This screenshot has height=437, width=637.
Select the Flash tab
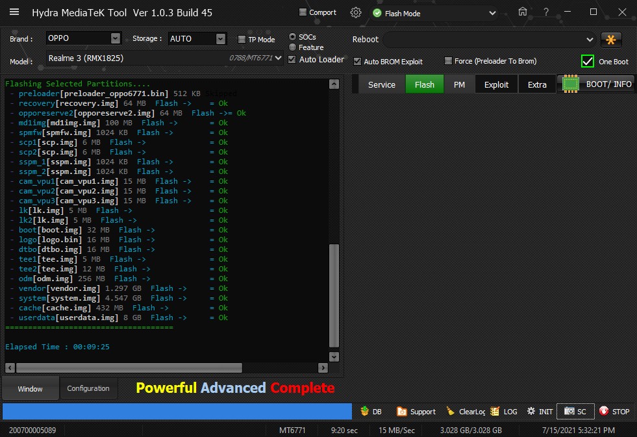point(425,84)
